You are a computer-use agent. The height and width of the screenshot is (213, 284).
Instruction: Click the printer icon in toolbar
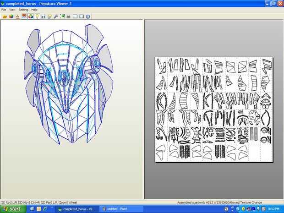coord(68,16)
